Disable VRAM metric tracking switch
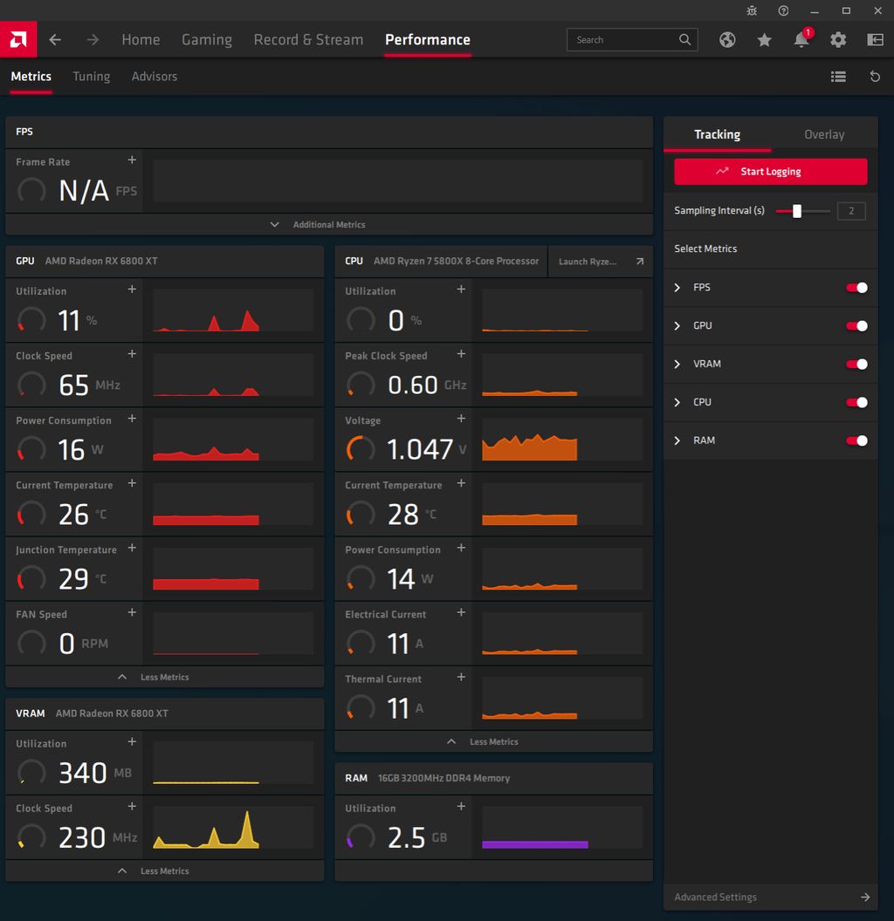Image resolution: width=894 pixels, height=921 pixels. point(856,365)
